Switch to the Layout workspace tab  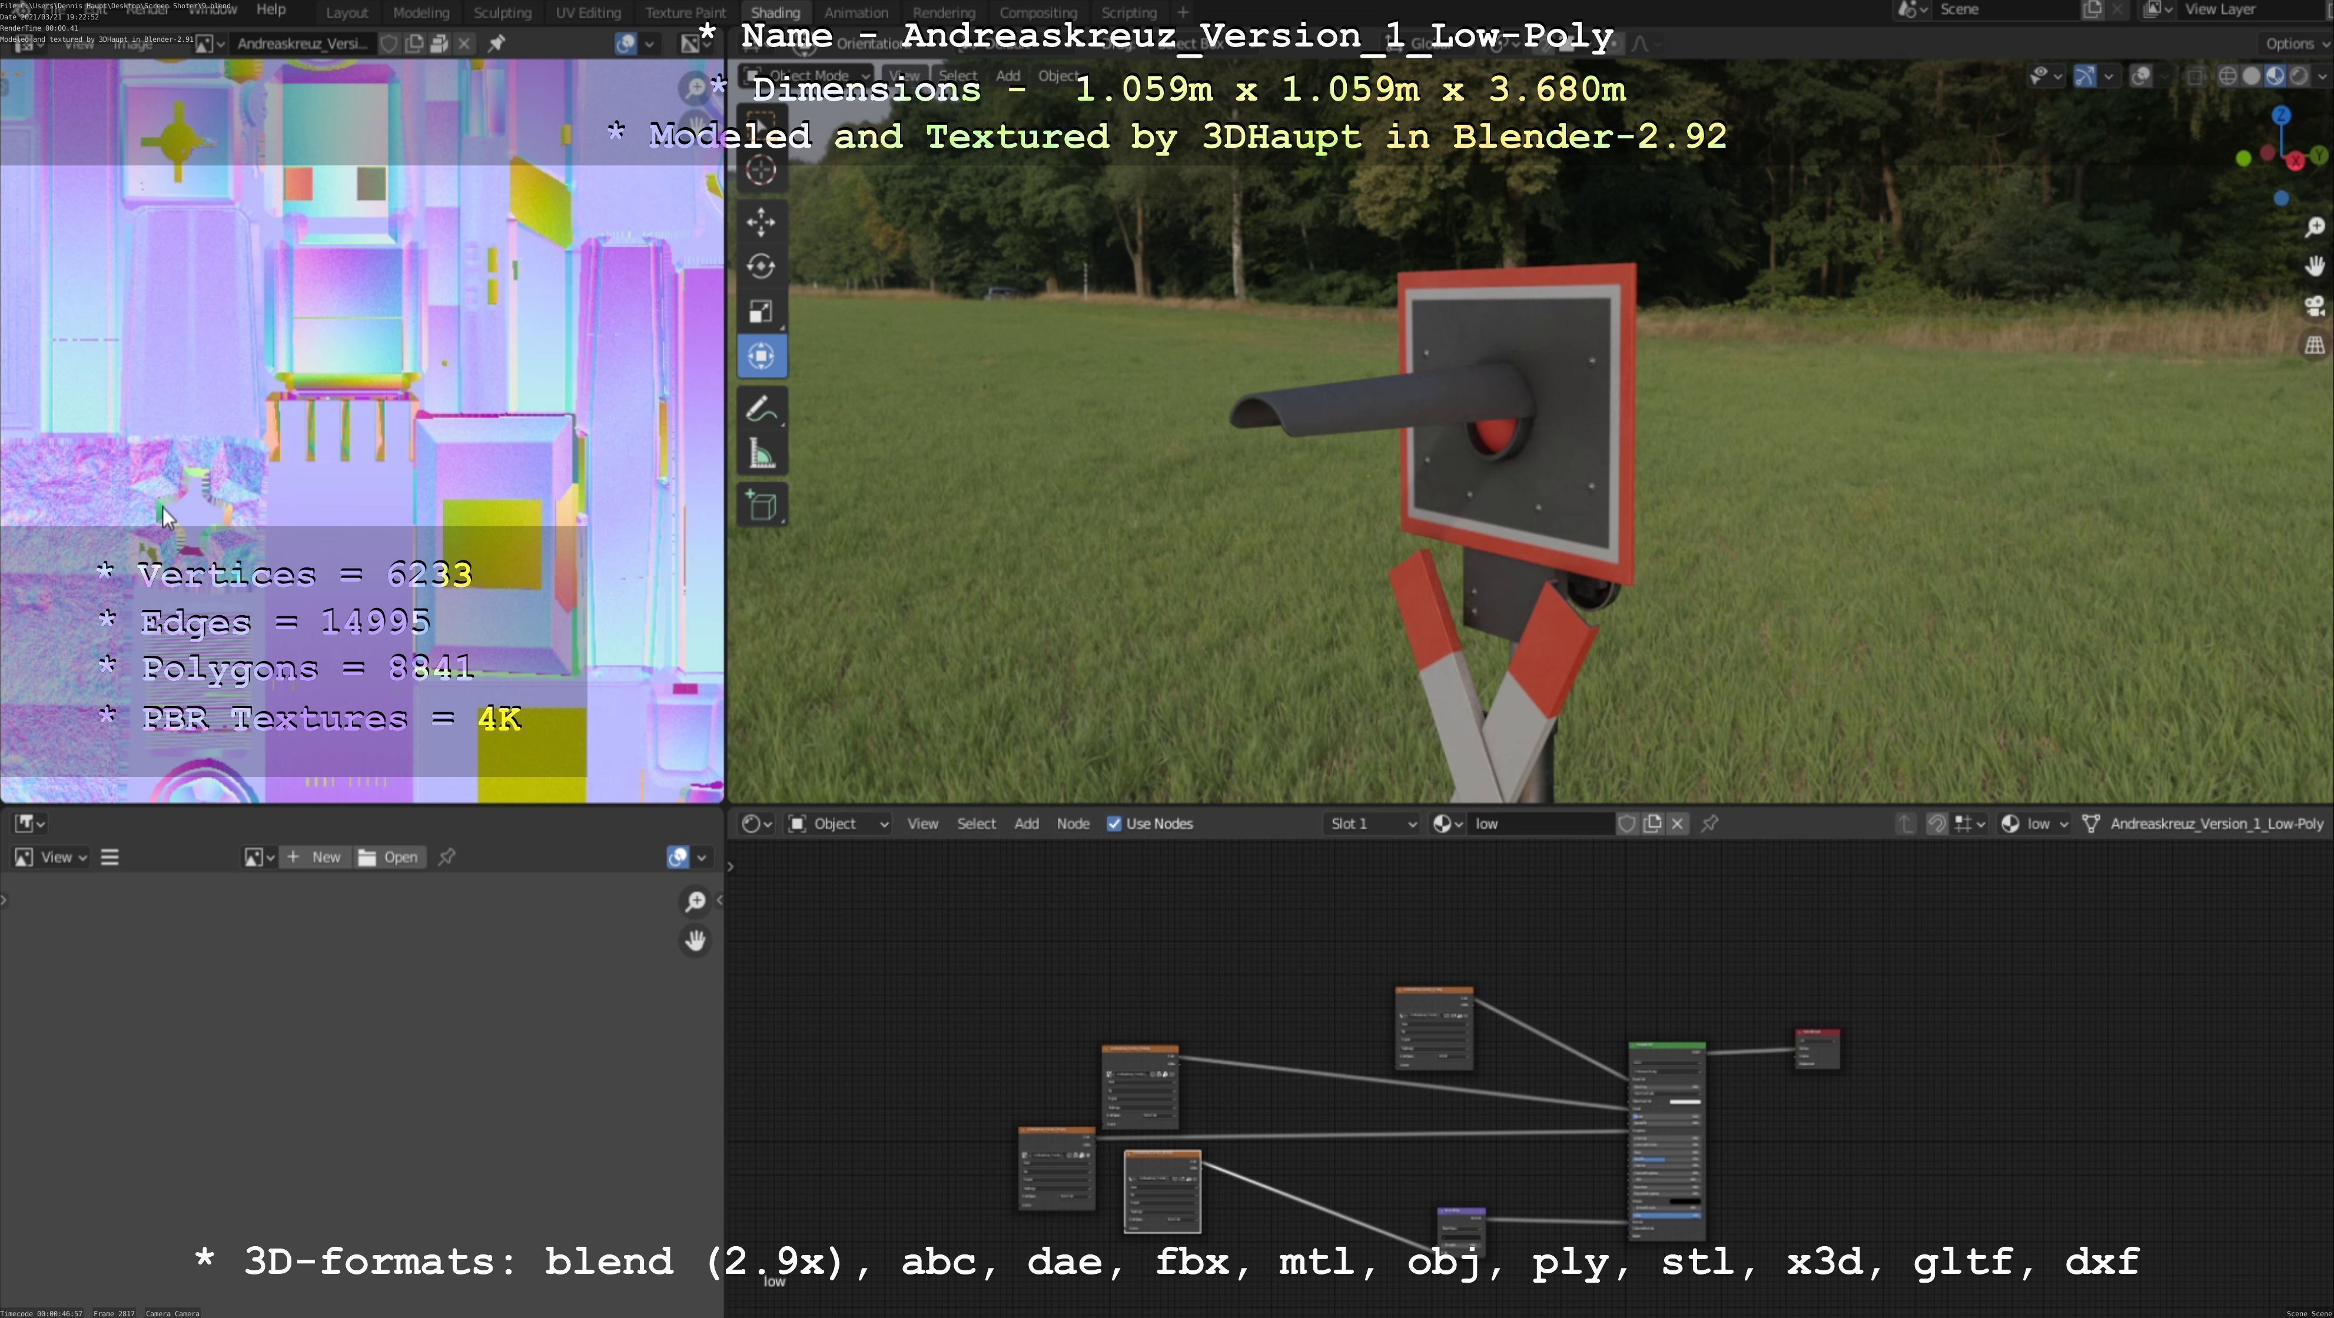pyautogui.click(x=347, y=13)
